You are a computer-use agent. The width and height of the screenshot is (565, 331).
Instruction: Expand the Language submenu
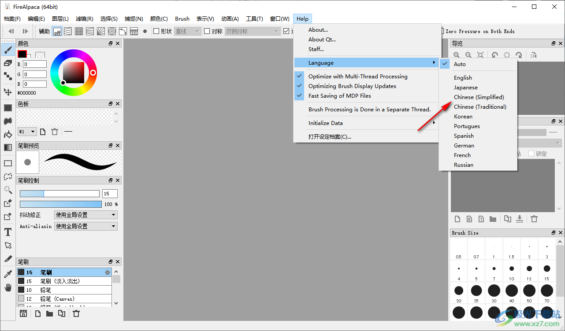pyautogui.click(x=366, y=63)
